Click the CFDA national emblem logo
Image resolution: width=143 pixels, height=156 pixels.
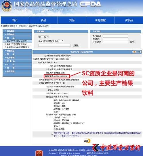pos(7,6)
